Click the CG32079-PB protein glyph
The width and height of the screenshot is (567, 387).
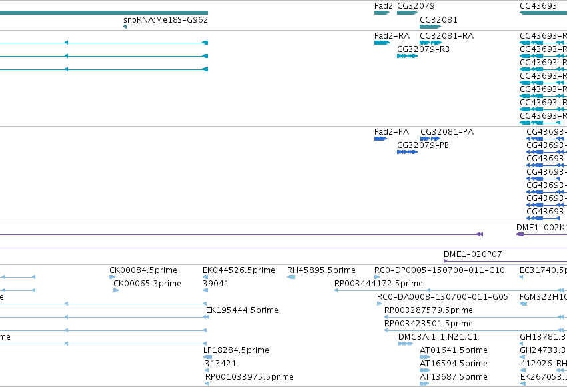click(407, 152)
